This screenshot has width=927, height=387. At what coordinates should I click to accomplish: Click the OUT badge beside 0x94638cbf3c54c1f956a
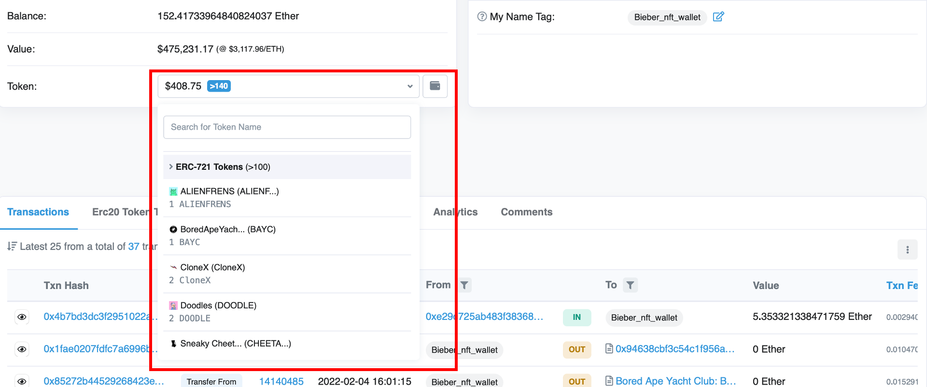577,349
